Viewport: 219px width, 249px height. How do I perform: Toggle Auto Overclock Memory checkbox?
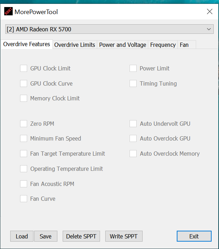133,154
